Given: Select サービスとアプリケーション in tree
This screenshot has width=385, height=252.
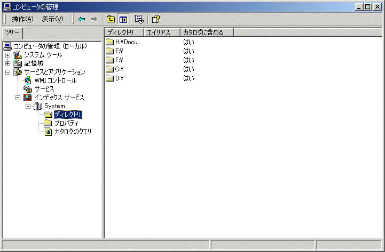Looking at the screenshot, I should pos(54,72).
